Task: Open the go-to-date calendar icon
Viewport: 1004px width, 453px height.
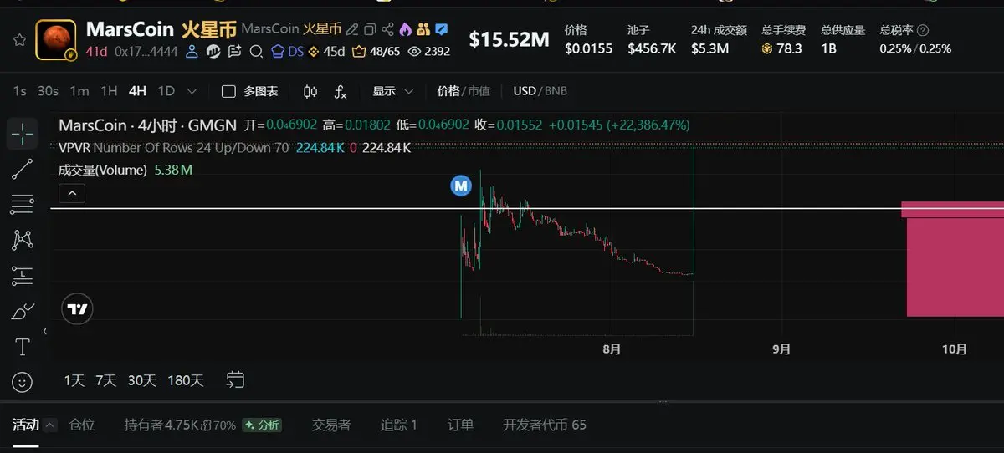Action: coord(235,379)
